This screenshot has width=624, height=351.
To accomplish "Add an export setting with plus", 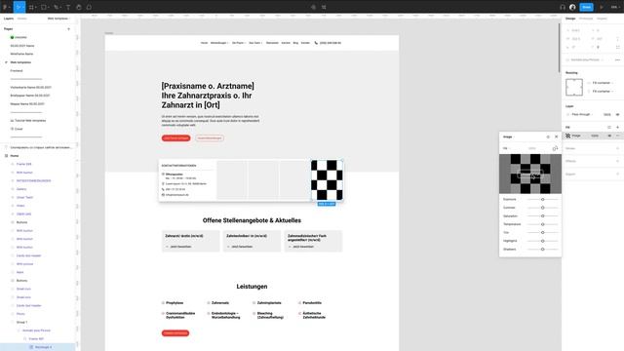I will tap(617, 174).
